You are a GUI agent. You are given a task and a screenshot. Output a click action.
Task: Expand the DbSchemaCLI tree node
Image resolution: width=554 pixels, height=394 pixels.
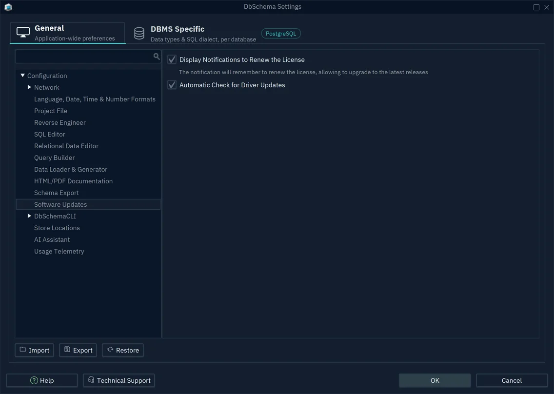pyautogui.click(x=29, y=216)
